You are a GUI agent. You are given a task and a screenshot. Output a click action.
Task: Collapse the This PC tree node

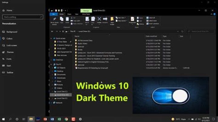(51, 64)
